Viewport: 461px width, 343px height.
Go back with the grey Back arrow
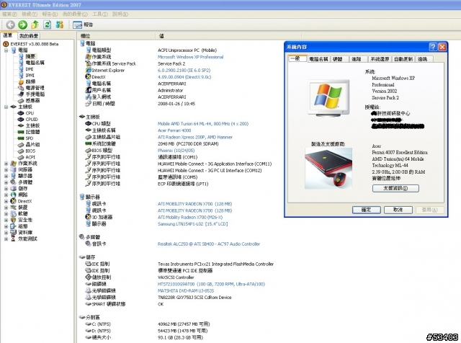tap(10, 24)
